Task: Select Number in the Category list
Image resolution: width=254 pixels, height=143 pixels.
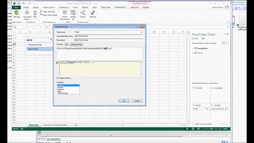Action: point(68,87)
